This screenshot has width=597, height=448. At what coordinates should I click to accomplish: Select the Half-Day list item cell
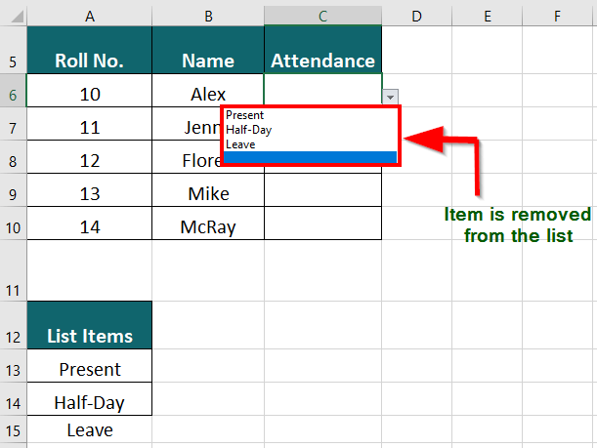point(90,402)
